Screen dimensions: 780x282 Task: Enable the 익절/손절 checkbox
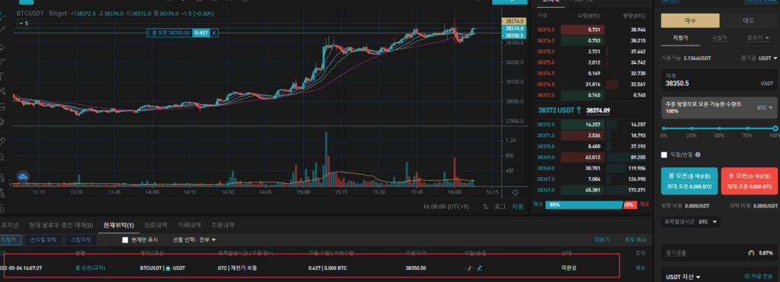click(664, 155)
